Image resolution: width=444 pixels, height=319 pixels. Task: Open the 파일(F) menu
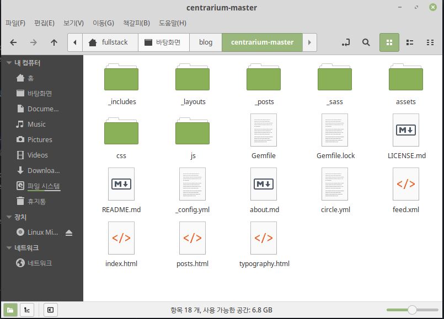pos(15,23)
